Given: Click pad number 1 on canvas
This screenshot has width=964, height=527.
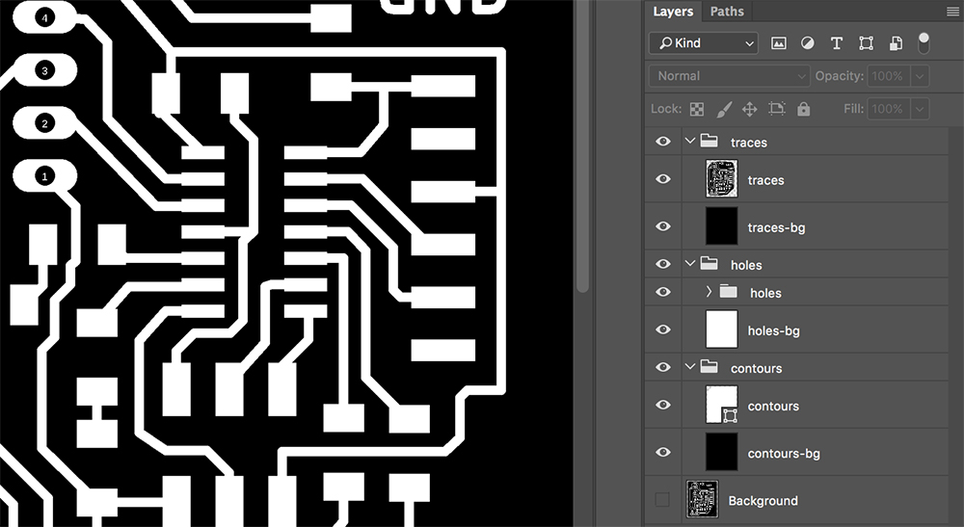Looking at the screenshot, I should tap(44, 176).
